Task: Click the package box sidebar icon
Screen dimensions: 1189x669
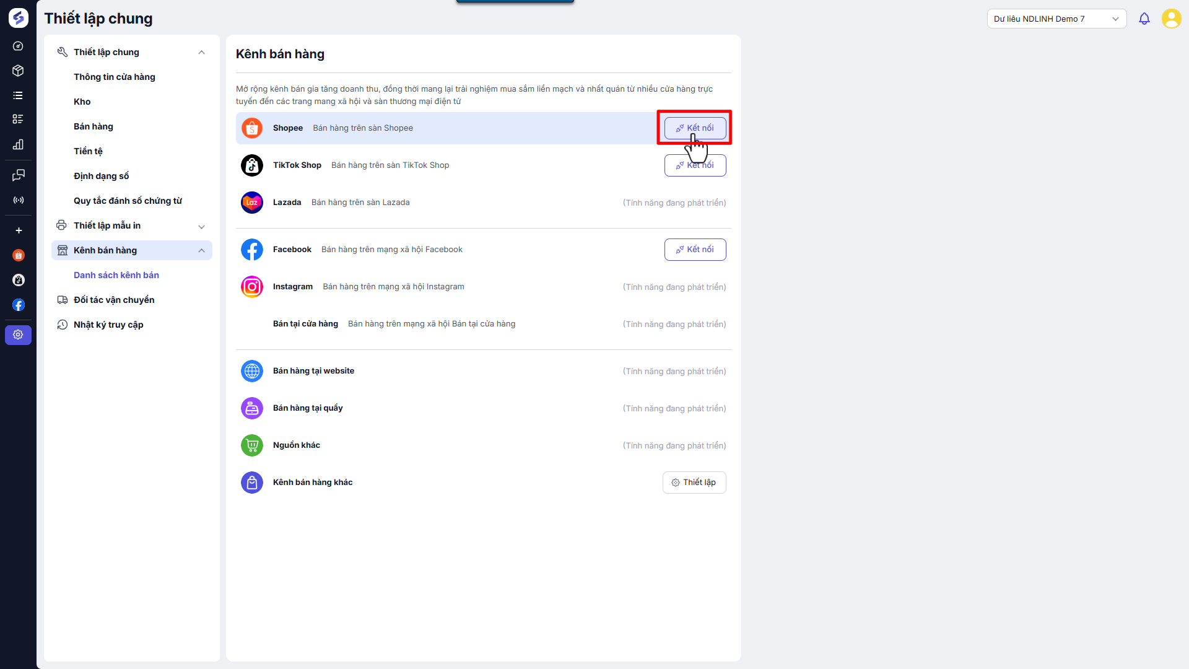Action: pos(19,71)
